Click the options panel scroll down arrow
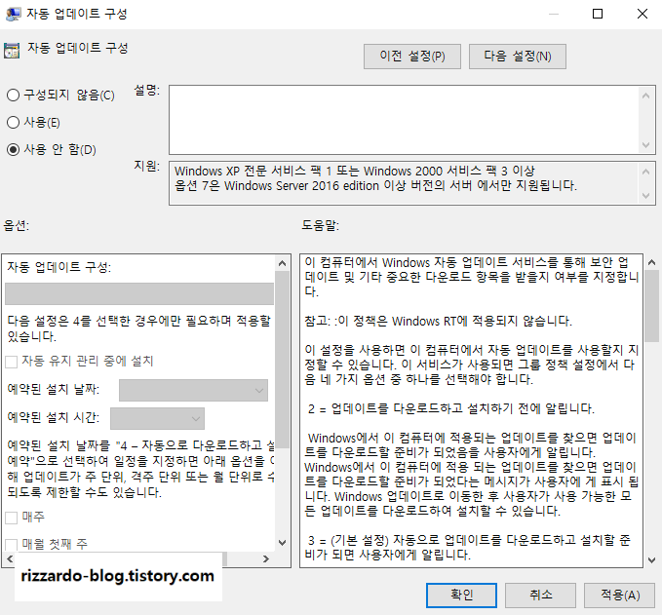Screen dimensions: 662x615 (283, 543)
